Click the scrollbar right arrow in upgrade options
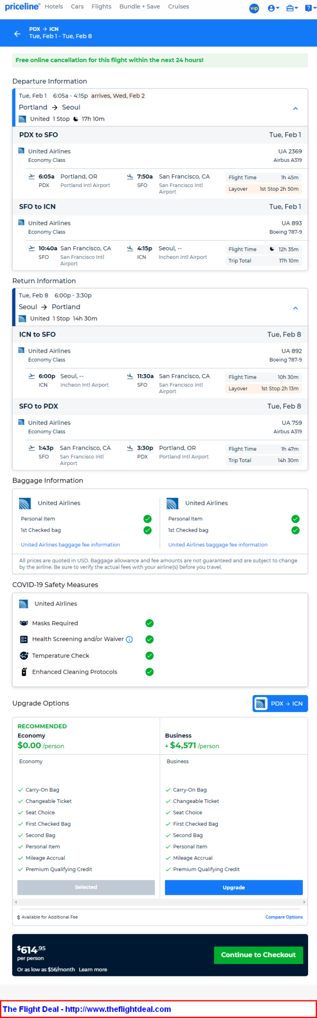Viewport: 317px width, 1018px height. 304,902
